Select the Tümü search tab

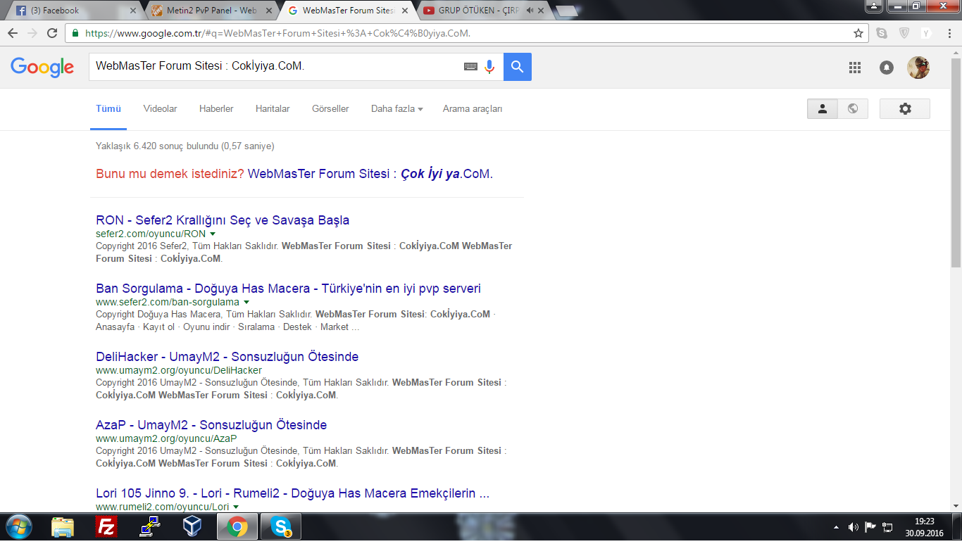pos(108,109)
